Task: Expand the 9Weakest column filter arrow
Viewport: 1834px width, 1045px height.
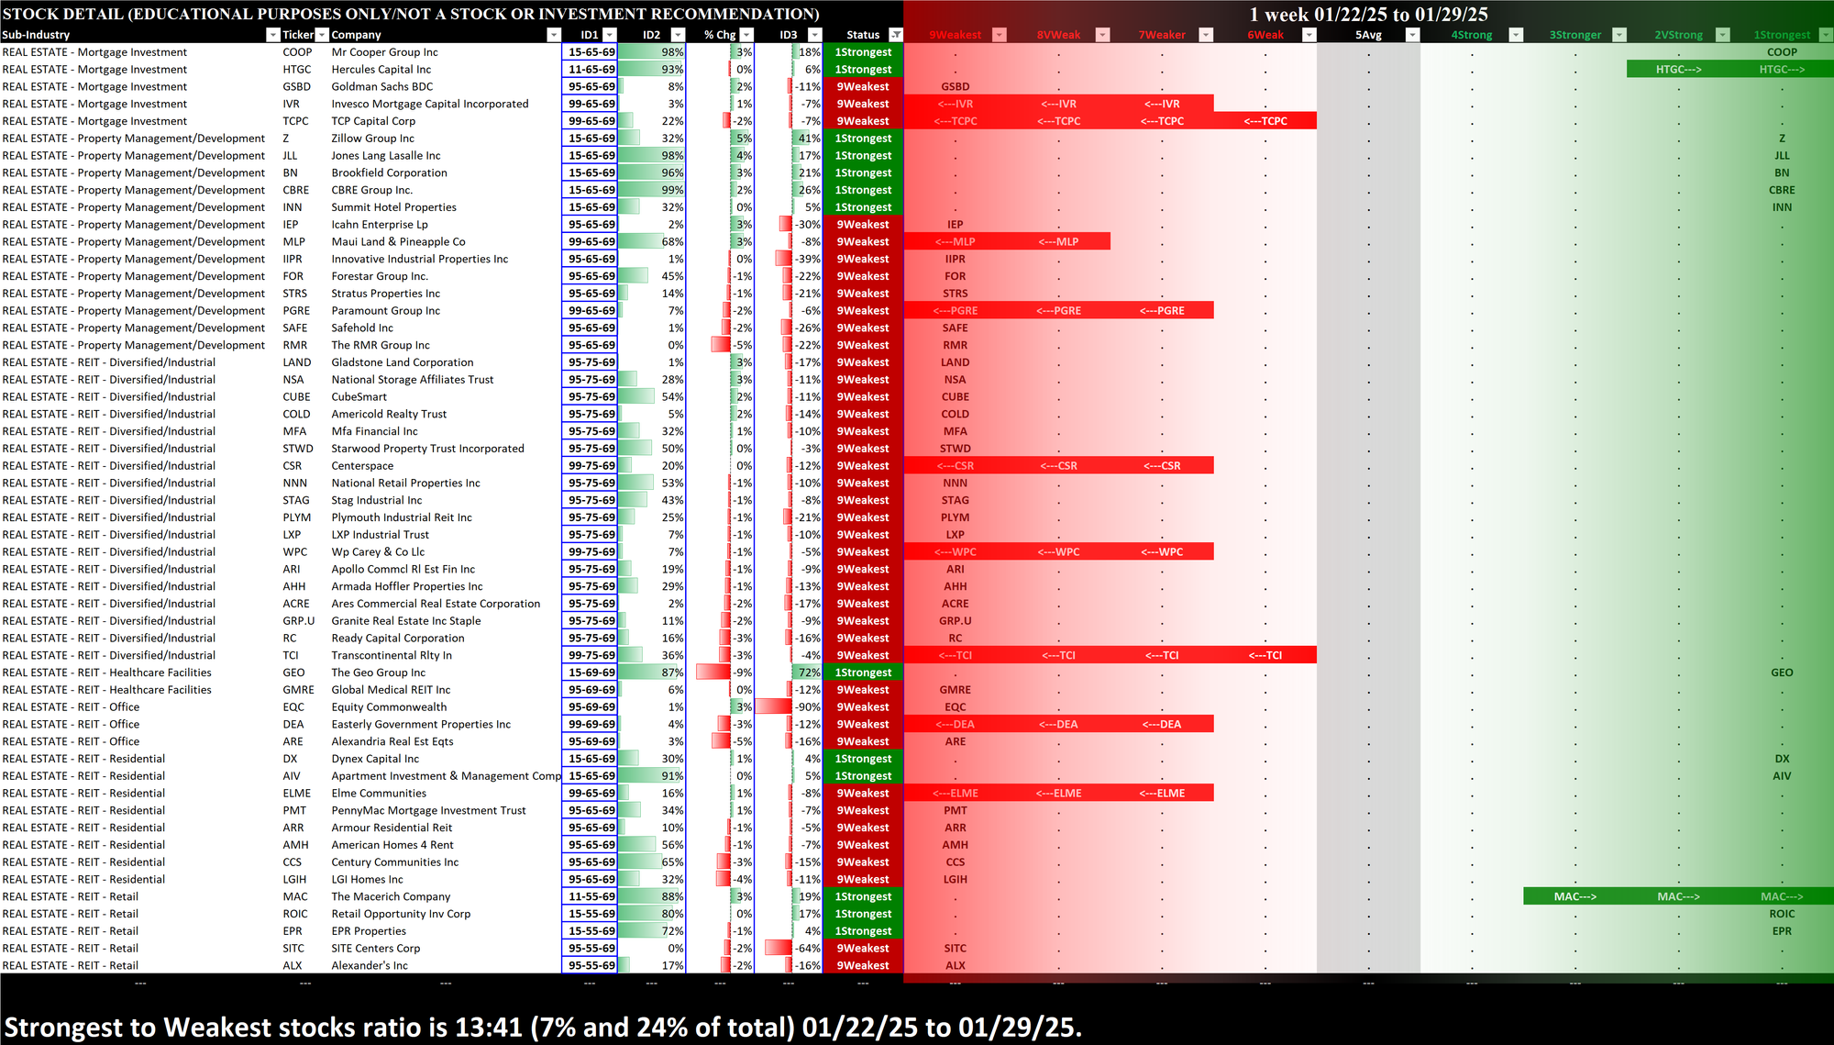Action: [x=1000, y=35]
